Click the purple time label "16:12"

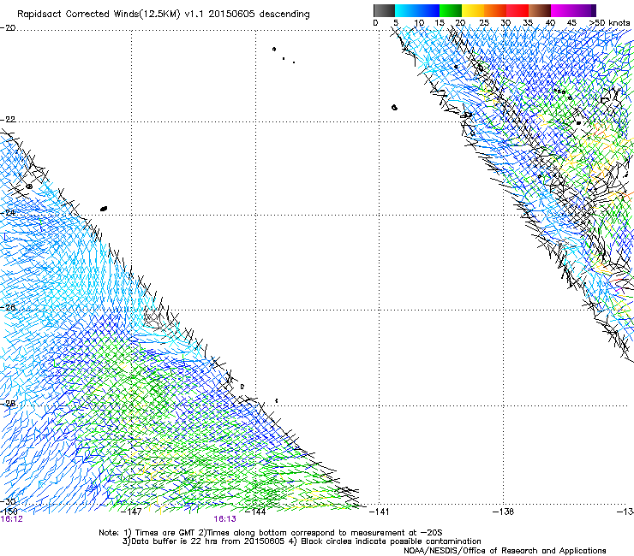(x=12, y=519)
